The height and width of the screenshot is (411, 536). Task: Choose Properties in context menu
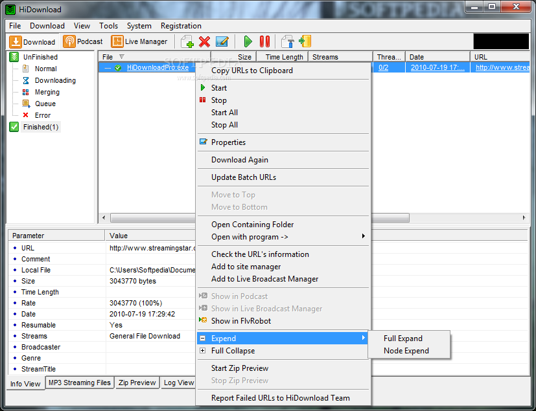283,142
